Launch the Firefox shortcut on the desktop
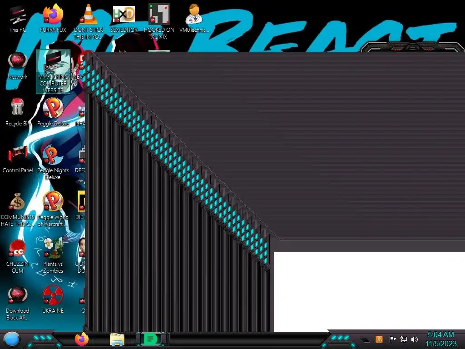 (x=53, y=18)
